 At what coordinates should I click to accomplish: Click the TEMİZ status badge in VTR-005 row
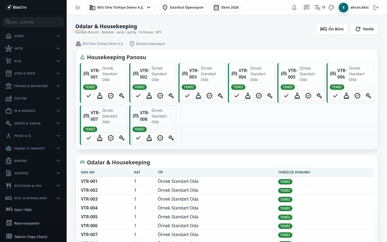285,217
